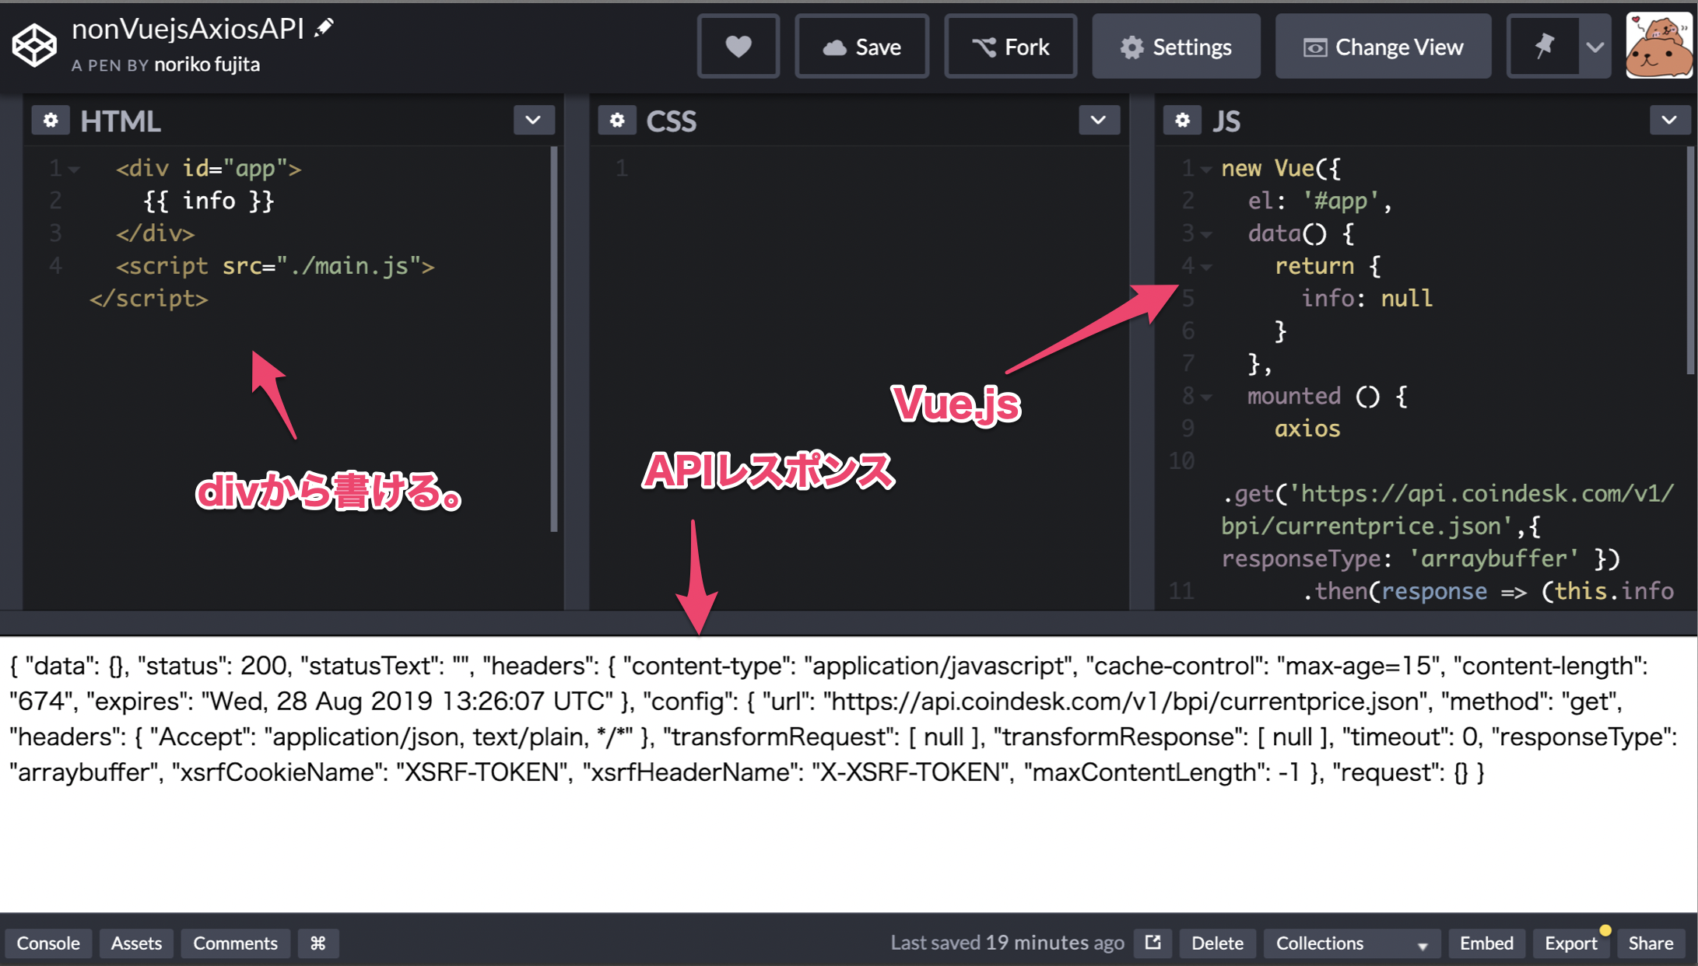Screen dimensions: 1698x966
Task: Collapse JS fold at mounted line 8
Action: pyautogui.click(x=1205, y=397)
